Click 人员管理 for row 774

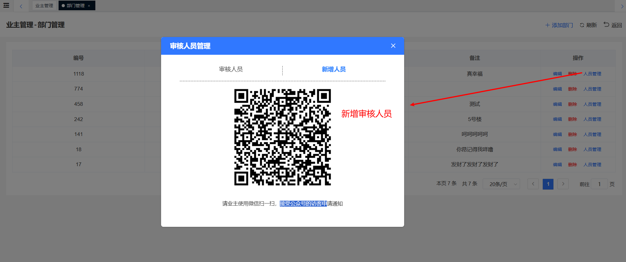[x=592, y=89]
